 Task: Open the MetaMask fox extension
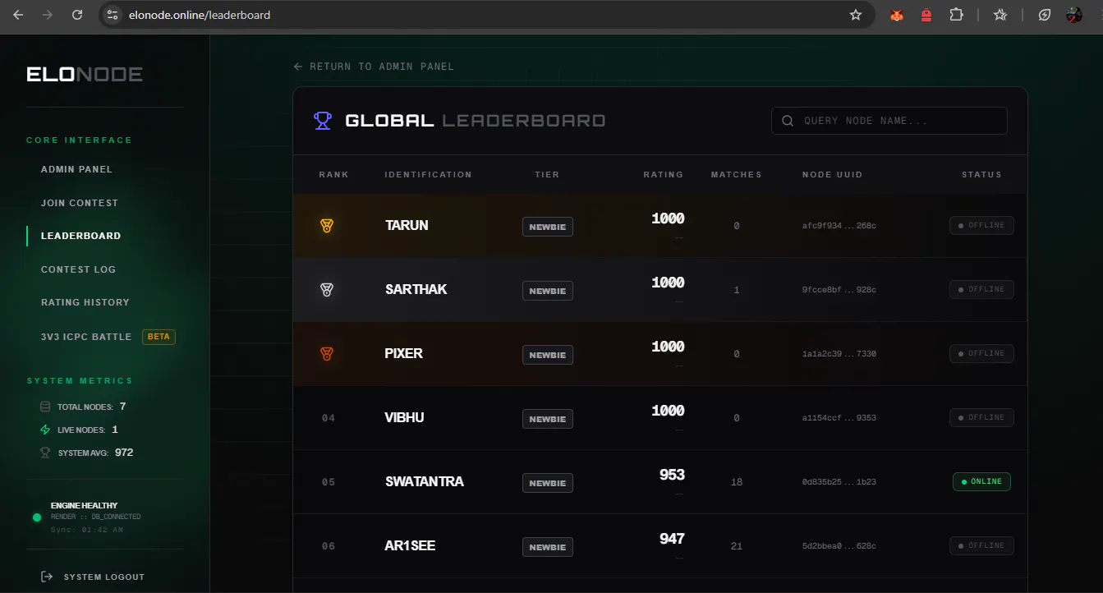tap(897, 15)
